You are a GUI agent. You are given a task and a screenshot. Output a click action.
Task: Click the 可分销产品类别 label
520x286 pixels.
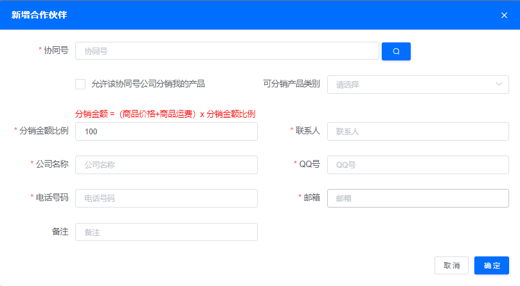(x=291, y=84)
